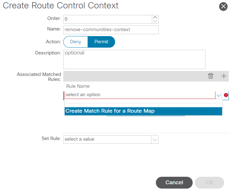This screenshot has width=231, height=192.
Task: Set Action to Deny
Action: click(x=75, y=42)
